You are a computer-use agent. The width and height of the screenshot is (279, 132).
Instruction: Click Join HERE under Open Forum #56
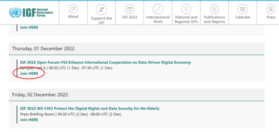[29, 73]
